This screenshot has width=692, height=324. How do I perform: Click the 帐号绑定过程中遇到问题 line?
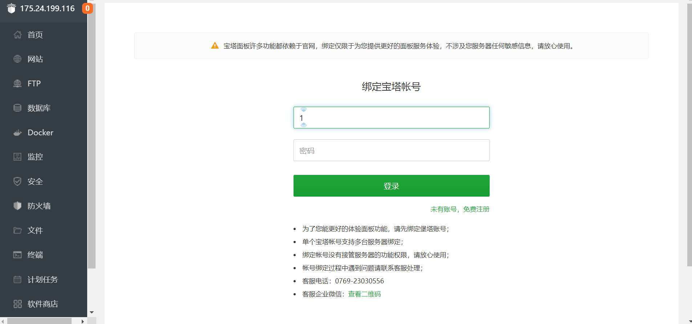coord(363,268)
